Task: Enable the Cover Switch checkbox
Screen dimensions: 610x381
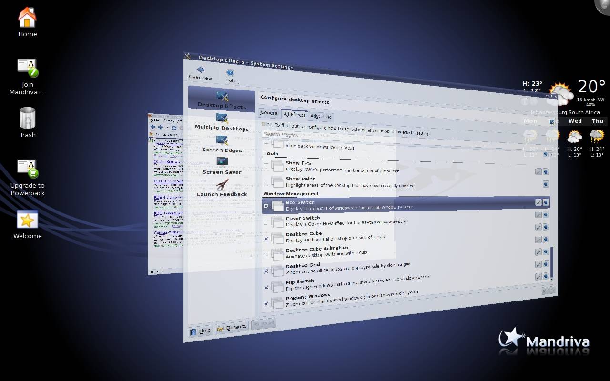Action: (266, 222)
